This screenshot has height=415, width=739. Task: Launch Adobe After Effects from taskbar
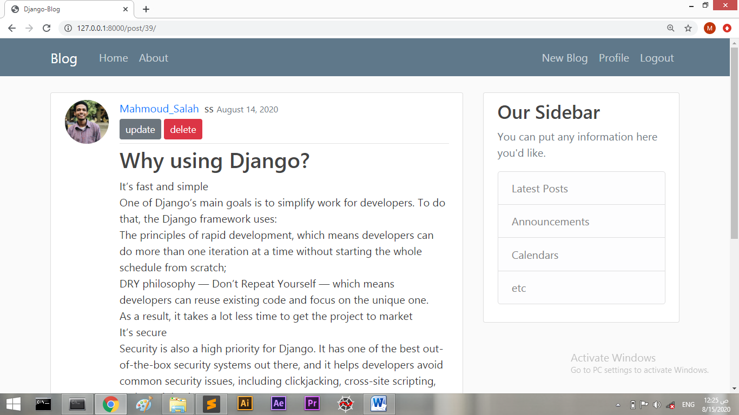tap(279, 404)
